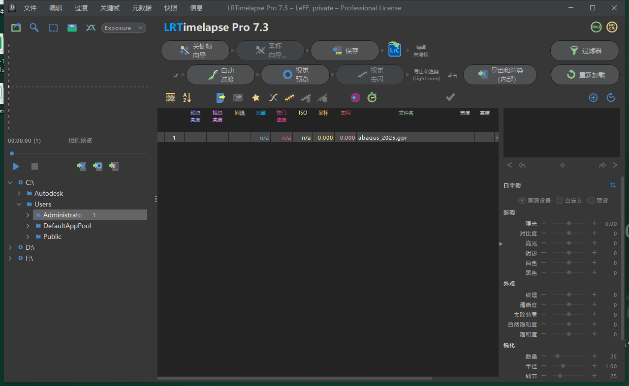Open the 元数据 menu
629x386 pixels.
142,8
